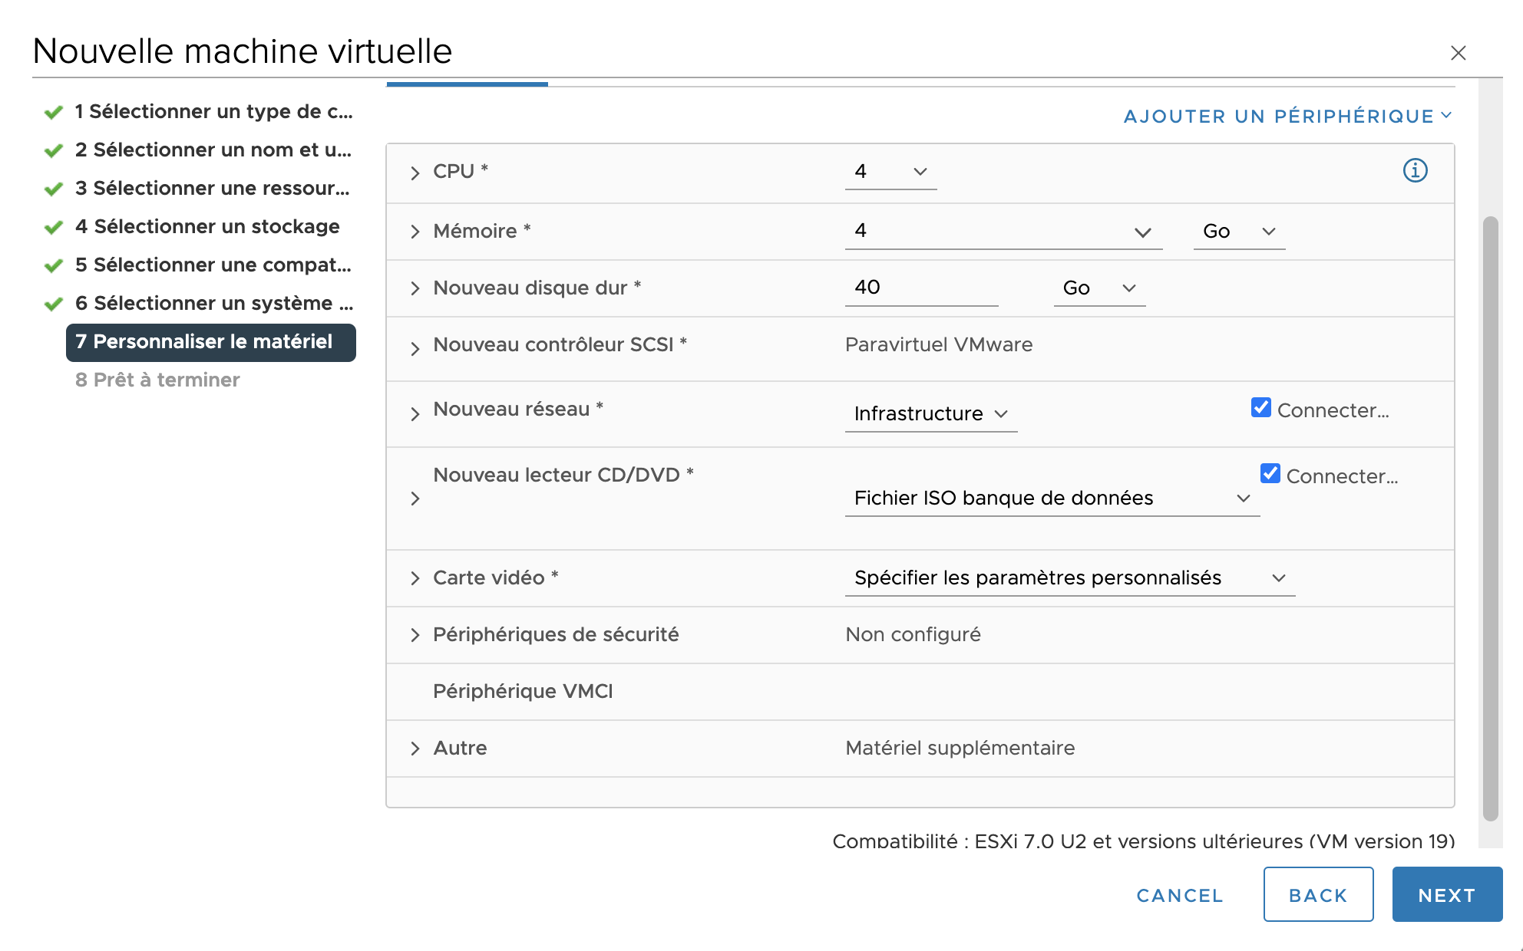Expand Périphériques de sécurité row
This screenshot has width=1523, height=951.
click(415, 635)
